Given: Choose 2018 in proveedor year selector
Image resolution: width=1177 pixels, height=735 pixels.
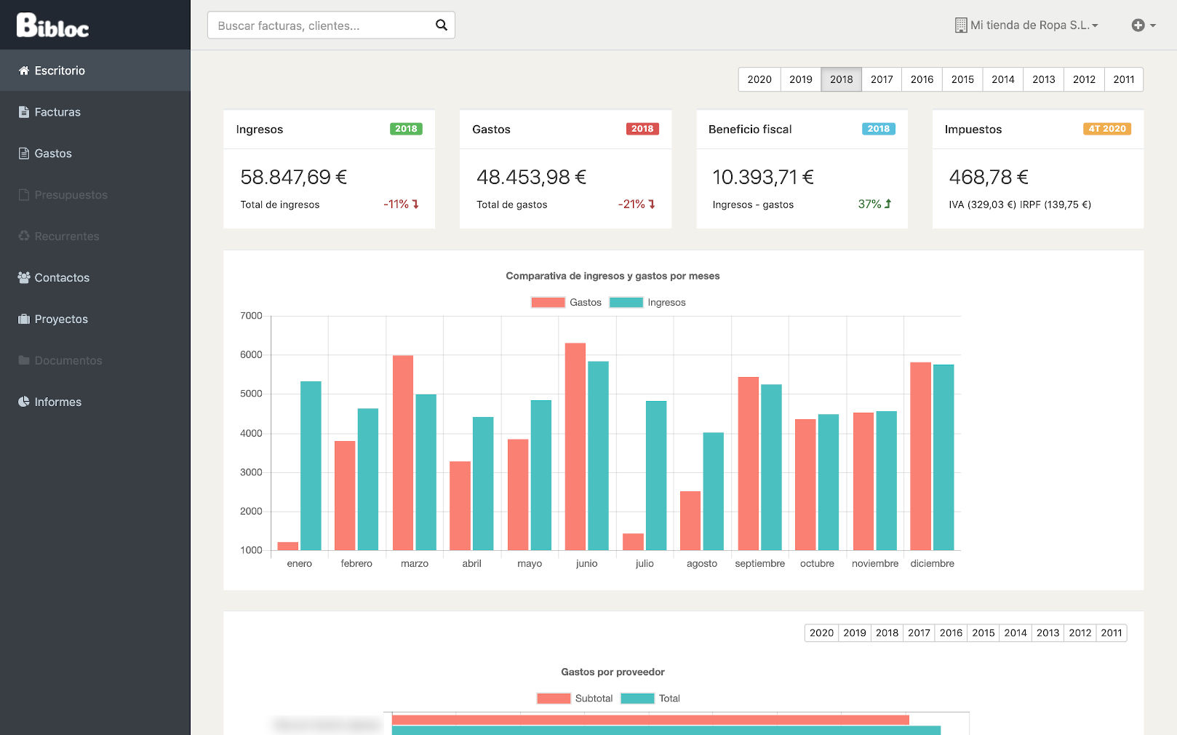Looking at the screenshot, I should click(x=887, y=633).
